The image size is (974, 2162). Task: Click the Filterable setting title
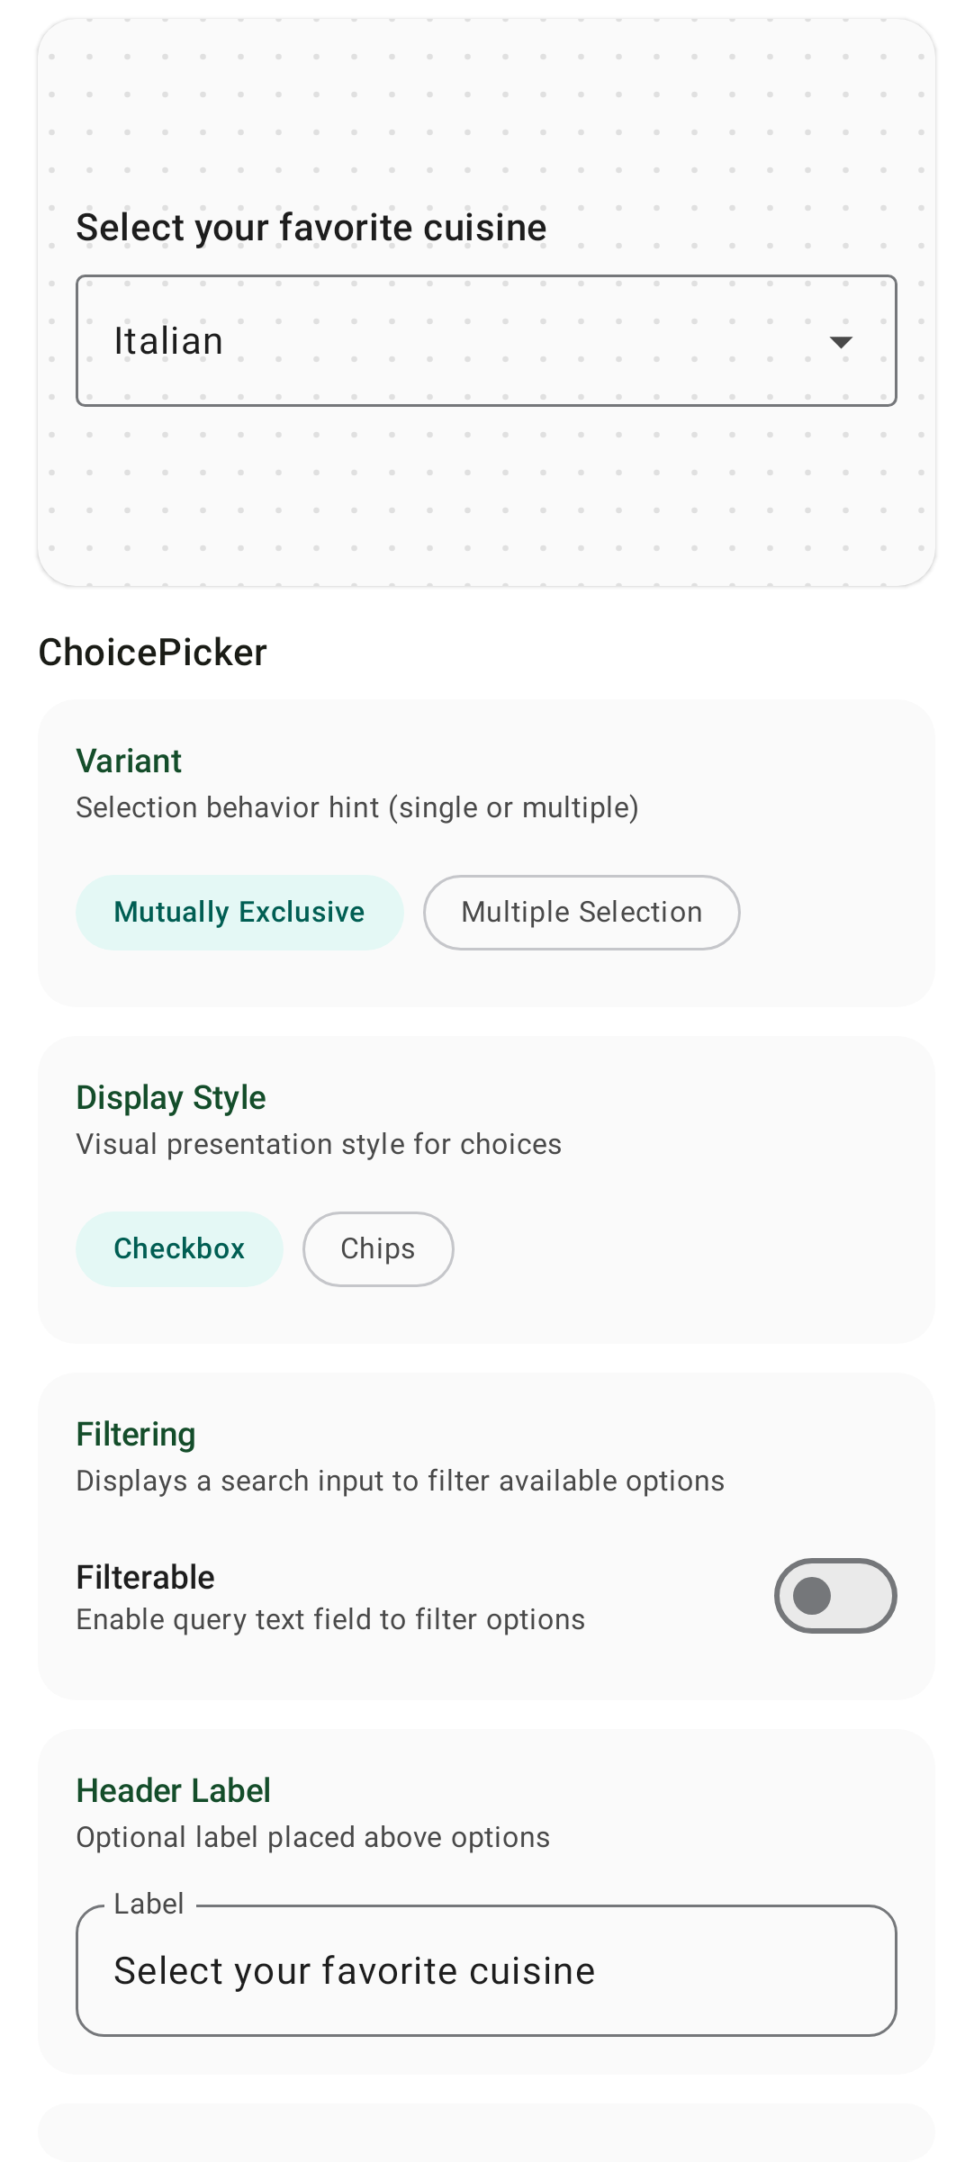pos(146,1578)
